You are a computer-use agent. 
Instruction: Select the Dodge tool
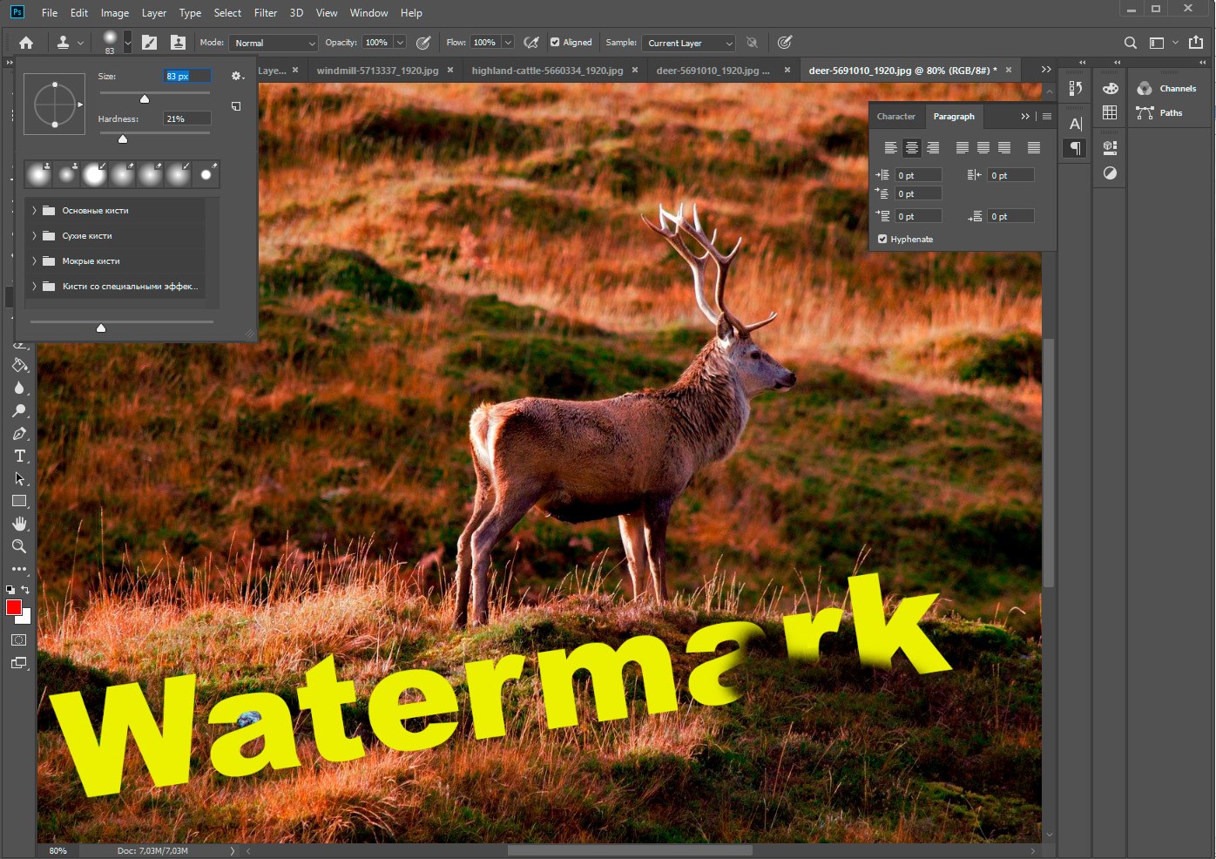(19, 411)
